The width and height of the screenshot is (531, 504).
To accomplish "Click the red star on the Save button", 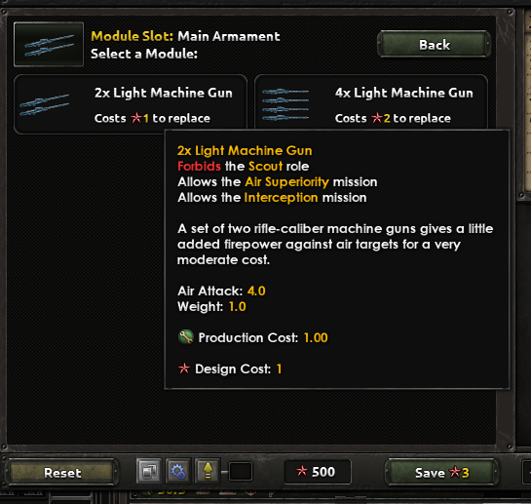I will 455,472.
